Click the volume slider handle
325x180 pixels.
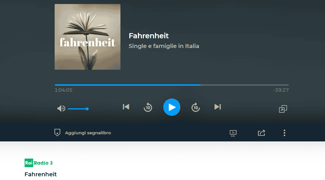pyautogui.click(x=87, y=109)
